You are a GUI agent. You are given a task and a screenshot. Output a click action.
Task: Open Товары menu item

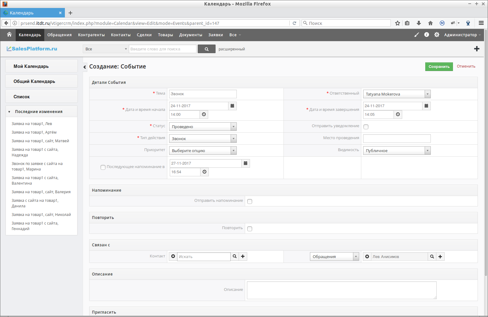(x=165, y=35)
